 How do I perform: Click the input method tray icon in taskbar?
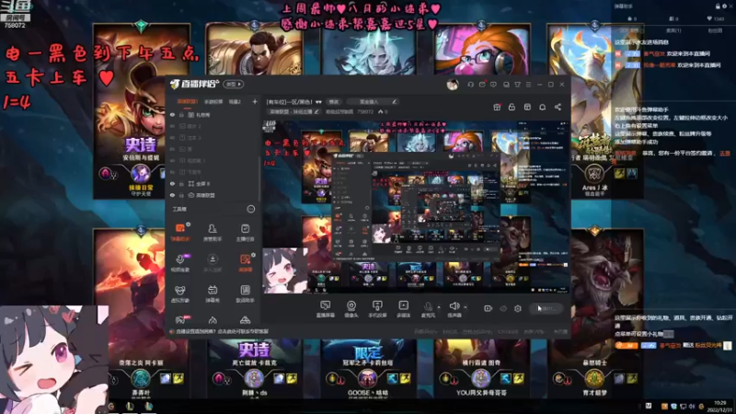point(649,406)
